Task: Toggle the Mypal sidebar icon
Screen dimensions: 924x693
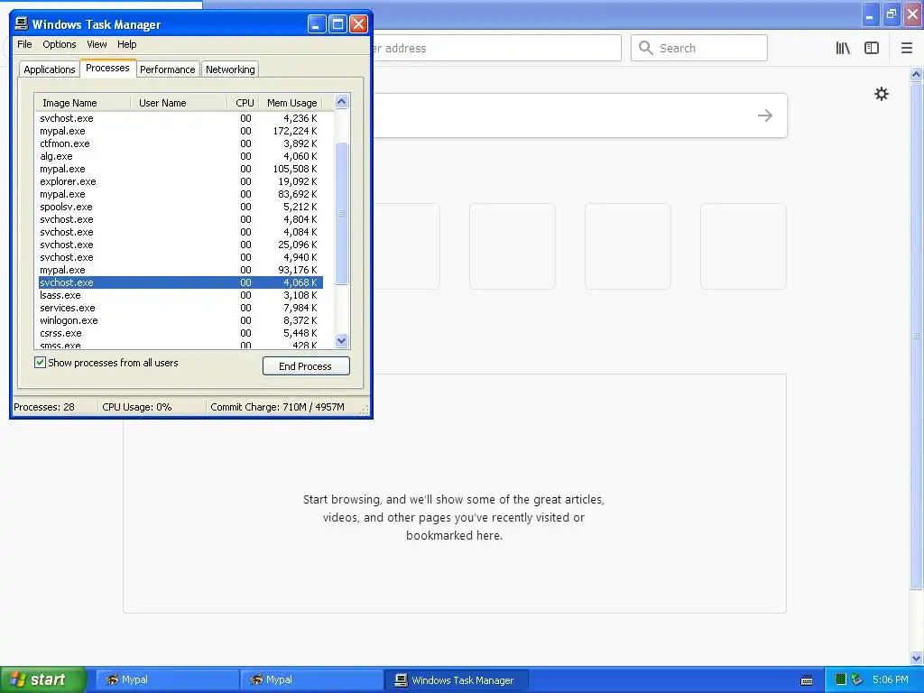Action: pyautogui.click(x=872, y=49)
